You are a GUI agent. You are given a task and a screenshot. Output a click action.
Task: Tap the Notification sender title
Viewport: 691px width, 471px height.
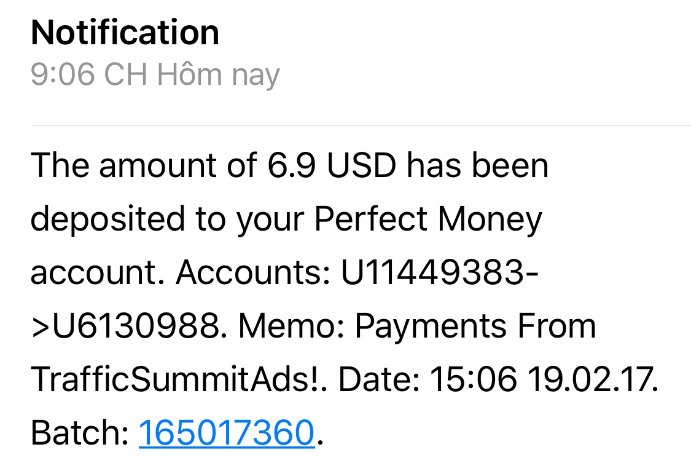point(125,33)
